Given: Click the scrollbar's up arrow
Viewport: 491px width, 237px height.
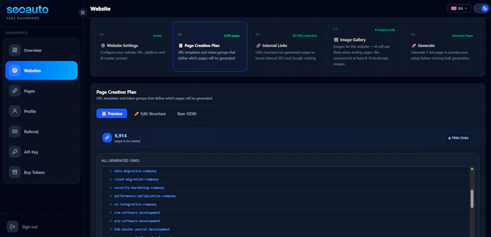Looking at the screenshot, I should tap(472, 169).
